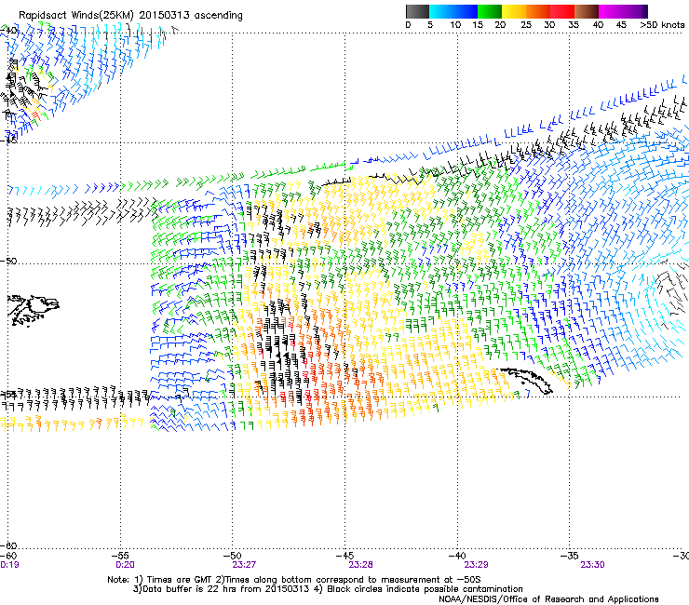Click the longitude label '-50'

pyautogui.click(x=233, y=556)
